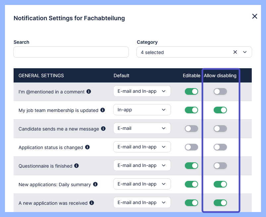Click info icon by 'Application status is changed'
This screenshot has height=217, width=266.
pos(87,147)
